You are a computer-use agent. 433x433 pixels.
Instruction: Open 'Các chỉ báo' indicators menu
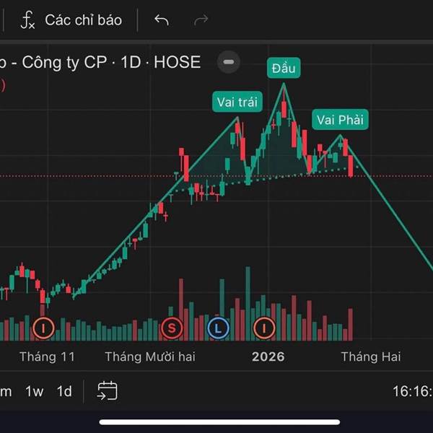point(83,20)
